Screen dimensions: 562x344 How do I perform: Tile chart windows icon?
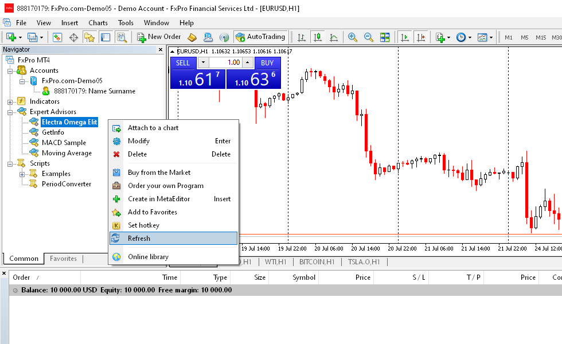[x=385, y=37]
